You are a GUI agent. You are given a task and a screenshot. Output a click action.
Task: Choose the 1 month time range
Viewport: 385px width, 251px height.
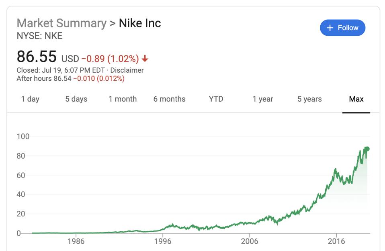123,99
